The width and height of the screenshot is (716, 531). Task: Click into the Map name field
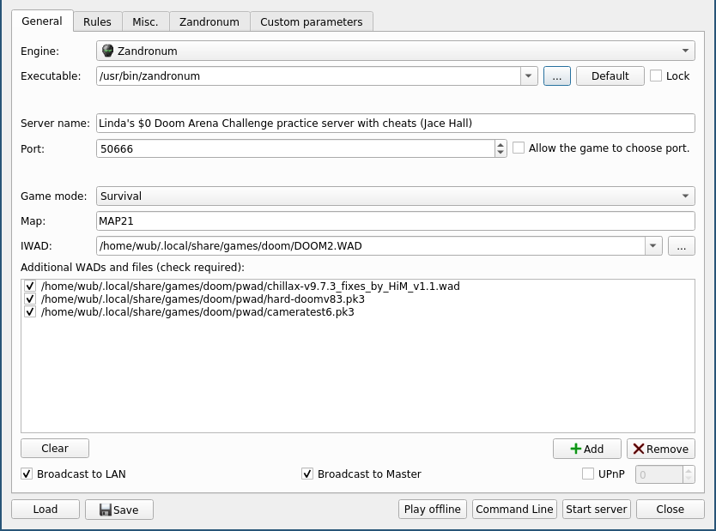point(395,221)
